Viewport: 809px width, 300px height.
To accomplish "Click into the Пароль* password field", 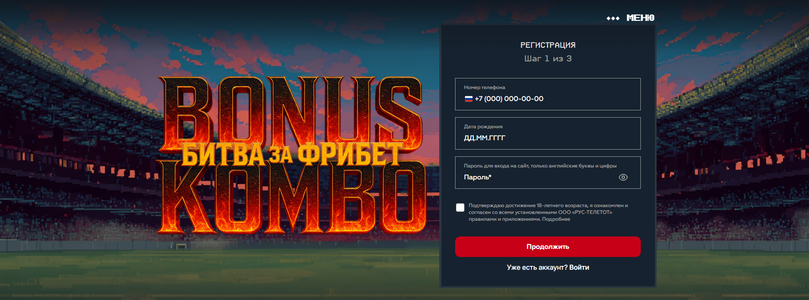I will [548, 173].
